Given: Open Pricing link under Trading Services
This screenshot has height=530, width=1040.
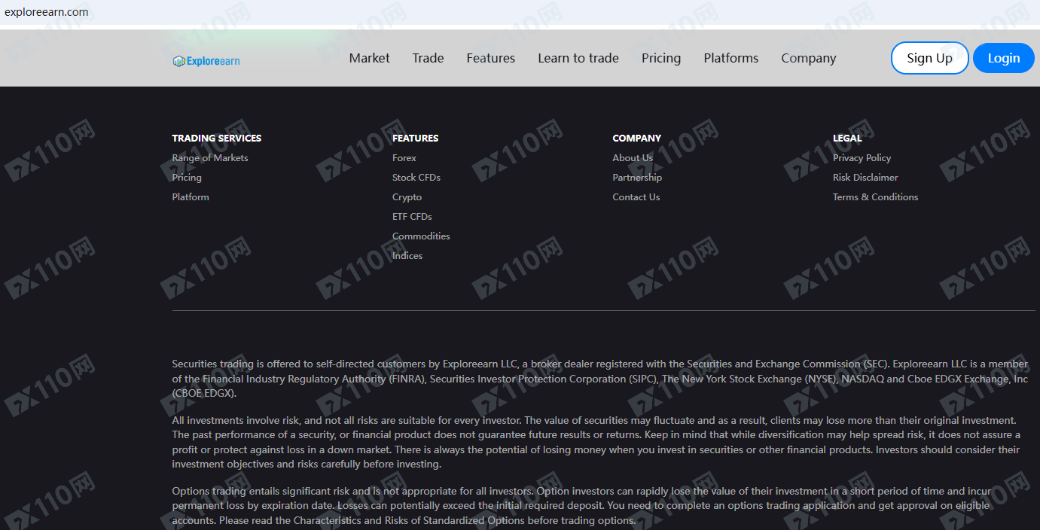Looking at the screenshot, I should tap(187, 178).
